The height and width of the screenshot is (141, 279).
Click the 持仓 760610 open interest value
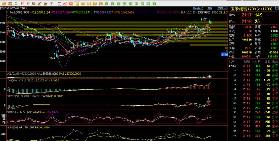coord(247,52)
